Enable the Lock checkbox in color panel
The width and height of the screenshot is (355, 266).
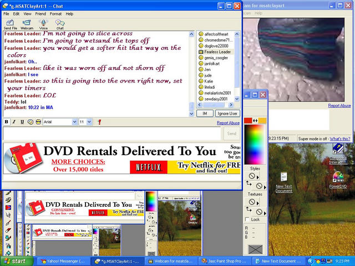[247, 219]
